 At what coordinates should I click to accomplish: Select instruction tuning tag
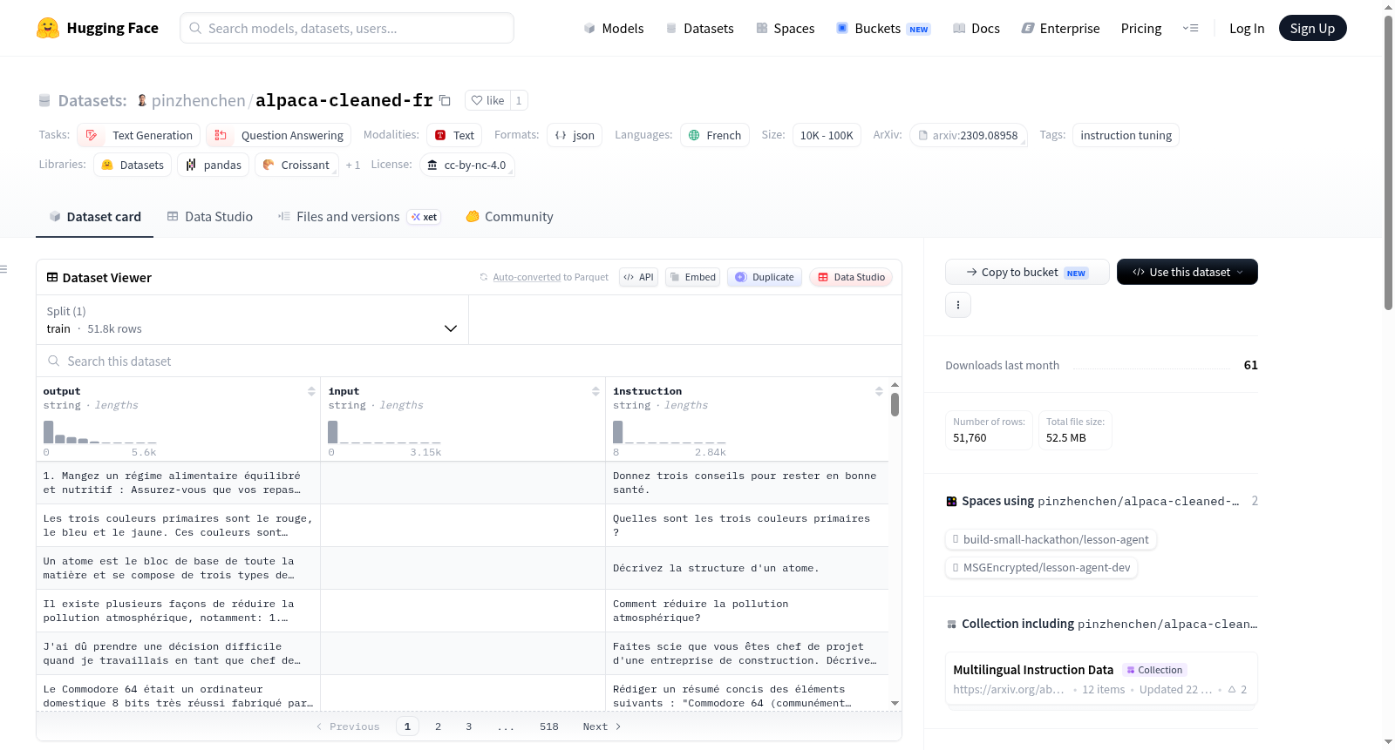click(1126, 135)
